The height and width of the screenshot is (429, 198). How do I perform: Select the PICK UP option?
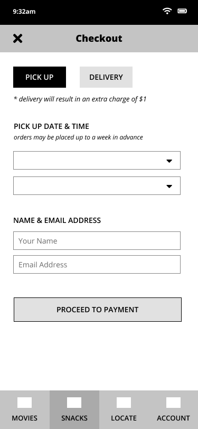click(x=40, y=77)
